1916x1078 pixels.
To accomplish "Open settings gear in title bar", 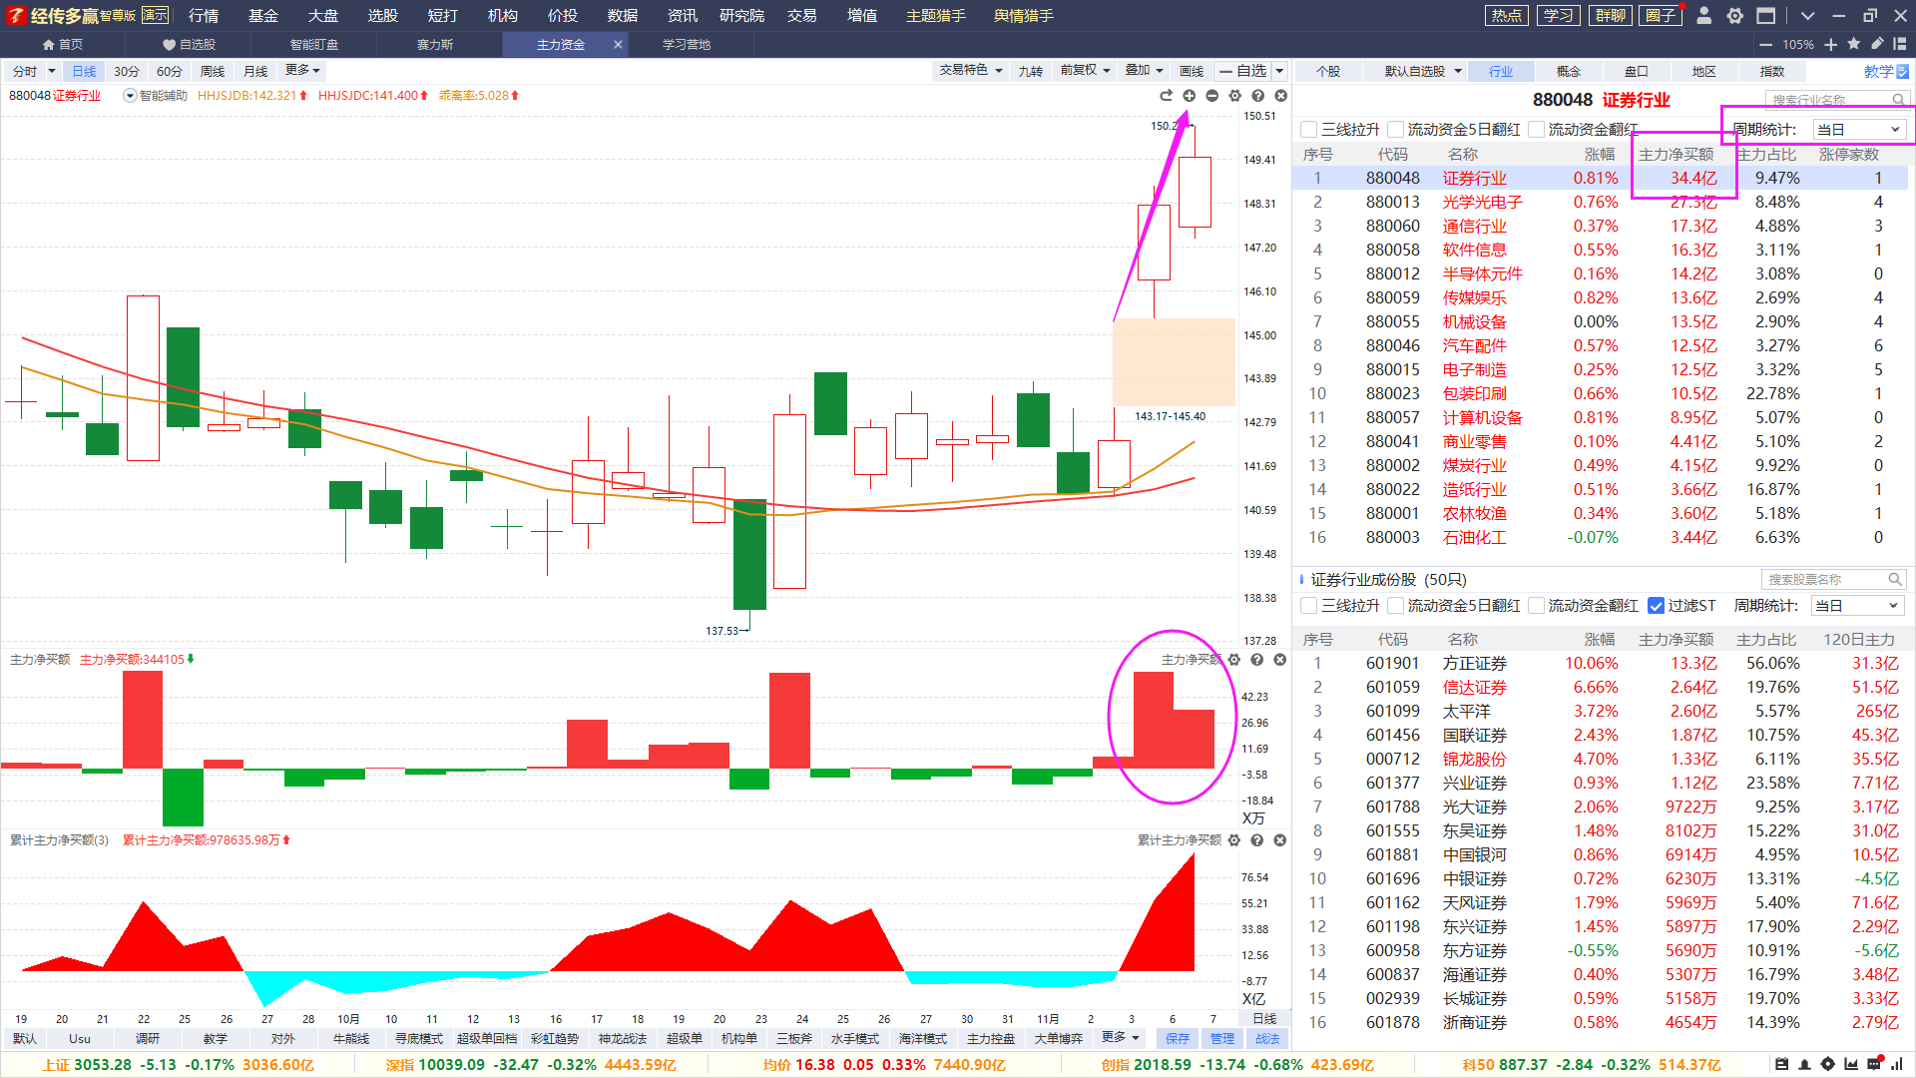I will tap(1735, 15).
